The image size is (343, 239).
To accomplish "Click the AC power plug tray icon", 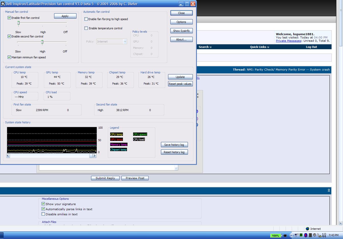I will [x=285, y=235].
